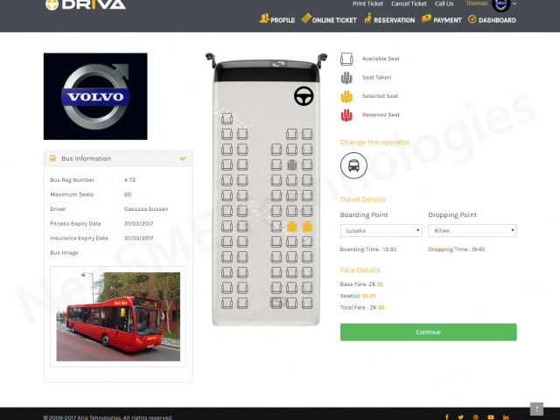Screen dimensions: 560x420
Task: Click the steering wheel driver icon
Action: 304,94
